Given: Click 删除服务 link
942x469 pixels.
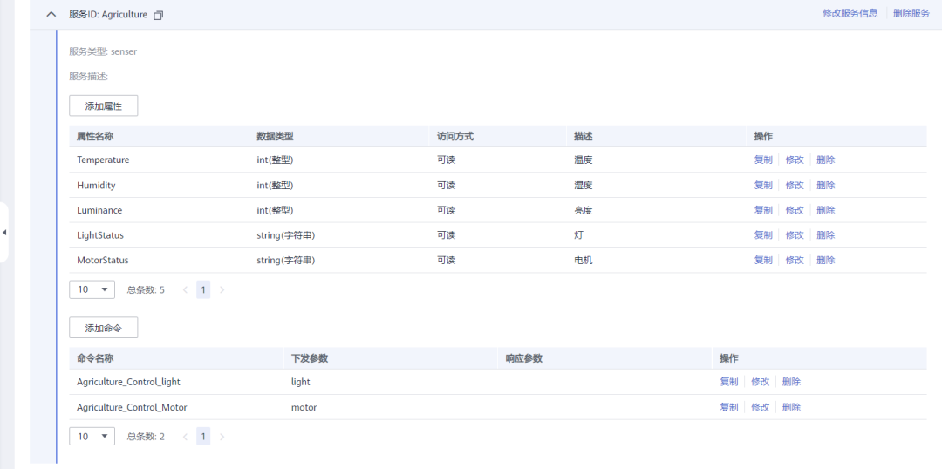Looking at the screenshot, I should 911,13.
